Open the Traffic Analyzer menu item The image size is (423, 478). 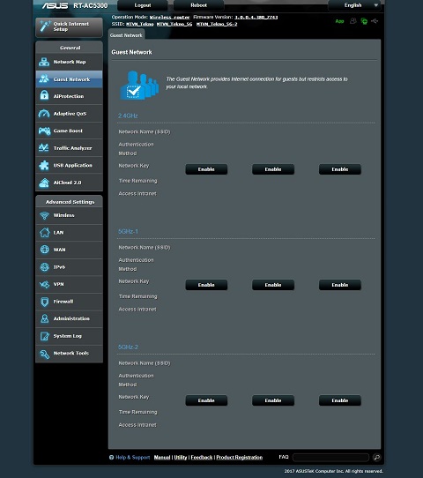coord(69,148)
